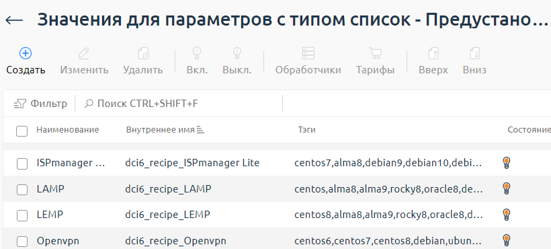This screenshot has width=551, height=249.
Task: Click the Выкл. lightbulb toolbar icon
Action: tap(237, 53)
